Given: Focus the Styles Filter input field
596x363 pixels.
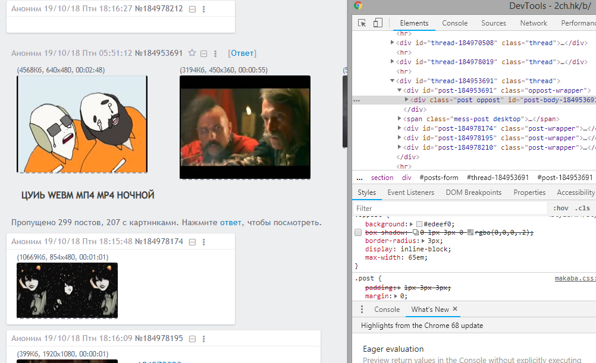Looking at the screenshot, I should point(450,208).
